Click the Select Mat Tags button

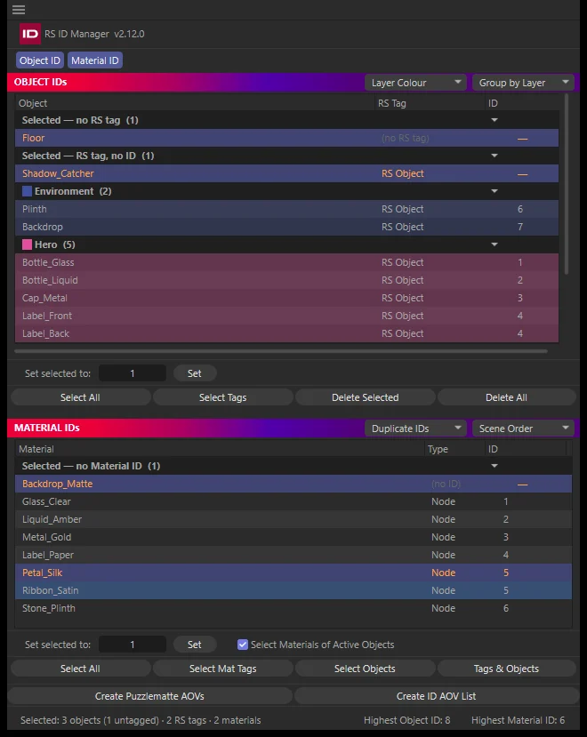click(x=223, y=669)
